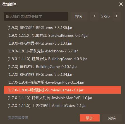Select InvisibleManPVP-1.0.jar plugin
Image resolution: width=125 pixels, height=124 pixels.
click(x=62, y=98)
